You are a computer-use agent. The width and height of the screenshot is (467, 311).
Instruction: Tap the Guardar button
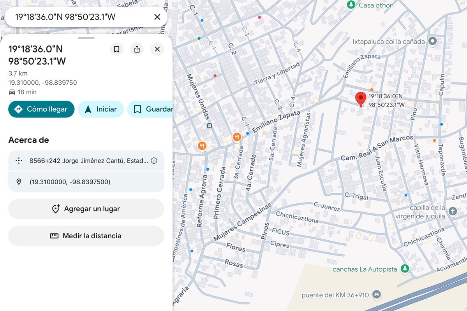150,109
